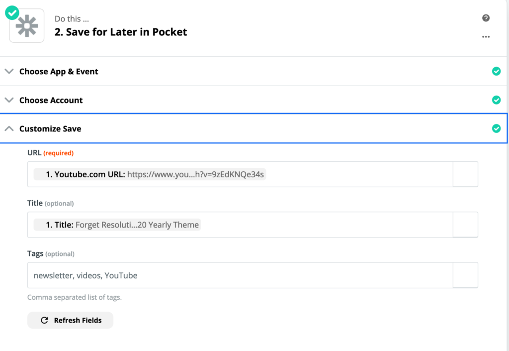Click the green checkmark beside Customize Save
This screenshot has width=509, height=351.
496,128
